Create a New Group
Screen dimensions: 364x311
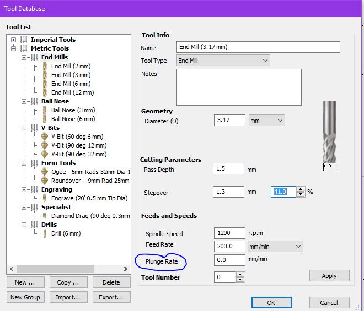point(25,297)
